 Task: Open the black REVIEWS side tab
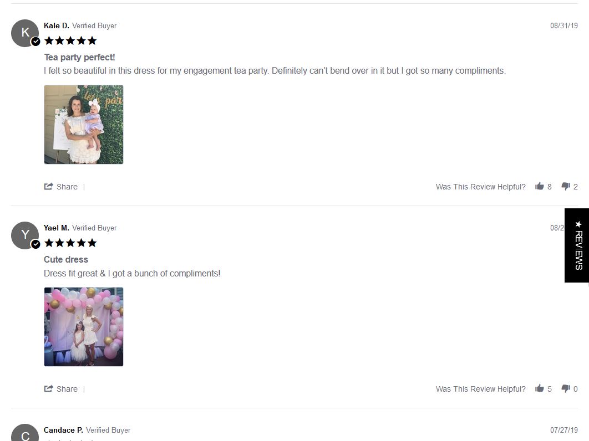(577, 245)
